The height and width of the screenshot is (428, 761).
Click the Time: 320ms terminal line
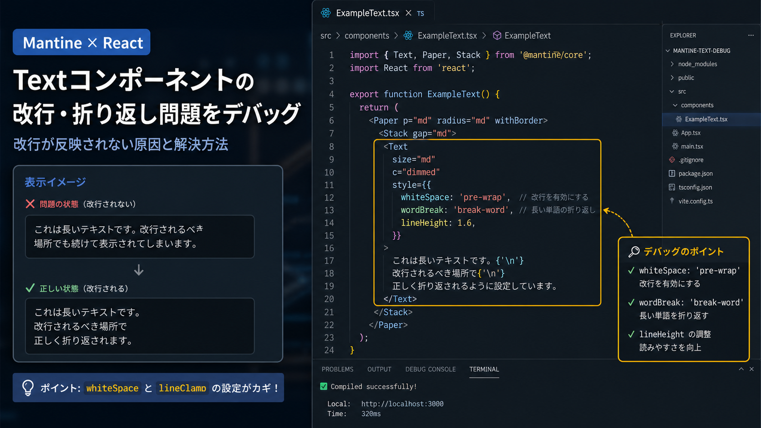click(x=354, y=414)
